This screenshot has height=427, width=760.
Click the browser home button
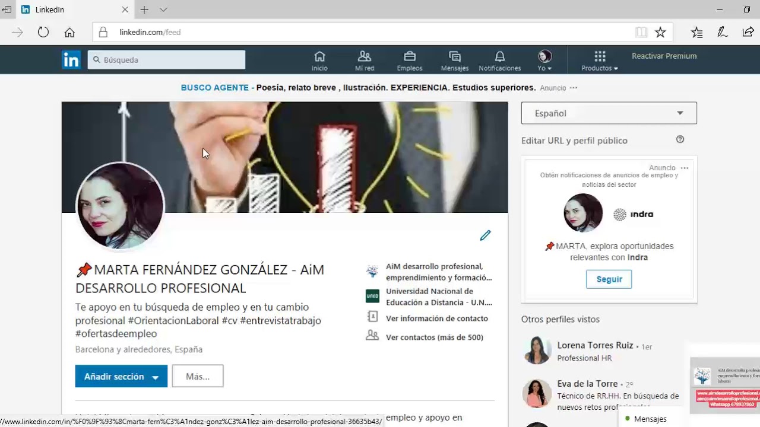(x=69, y=32)
